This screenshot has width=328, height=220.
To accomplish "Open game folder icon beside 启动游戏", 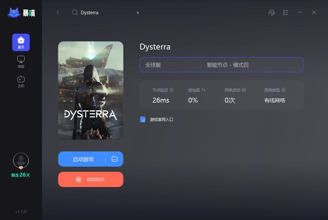I will click(114, 159).
